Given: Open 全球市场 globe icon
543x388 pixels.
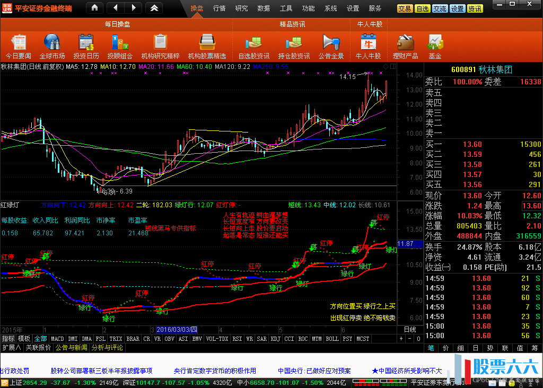Looking at the screenshot, I should coord(52,47).
